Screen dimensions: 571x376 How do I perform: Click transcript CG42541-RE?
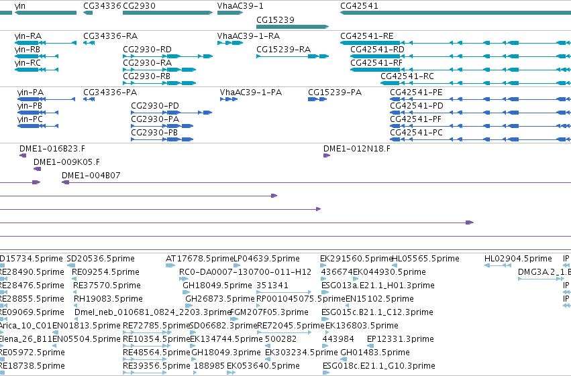point(367,36)
